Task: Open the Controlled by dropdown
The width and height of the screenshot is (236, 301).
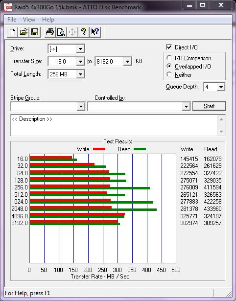Action: (186, 106)
